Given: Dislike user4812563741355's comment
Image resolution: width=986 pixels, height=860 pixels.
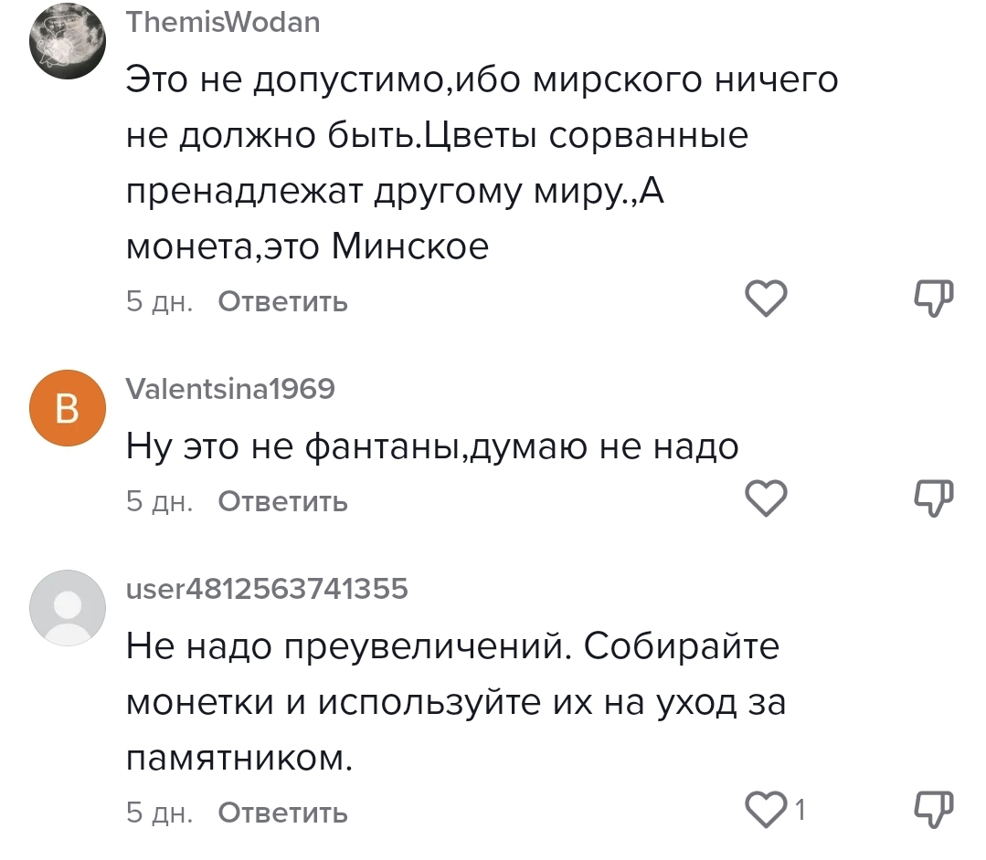Looking at the screenshot, I should click(933, 810).
